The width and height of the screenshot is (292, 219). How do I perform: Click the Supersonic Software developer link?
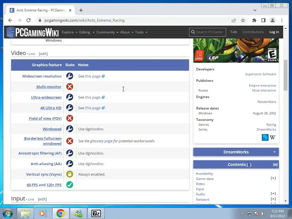(261, 74)
